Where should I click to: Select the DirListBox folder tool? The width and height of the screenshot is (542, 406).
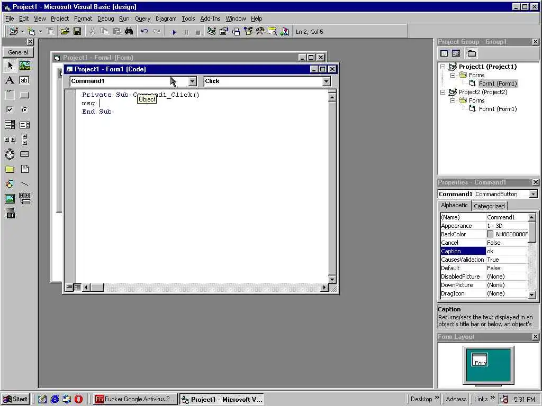coord(10,169)
